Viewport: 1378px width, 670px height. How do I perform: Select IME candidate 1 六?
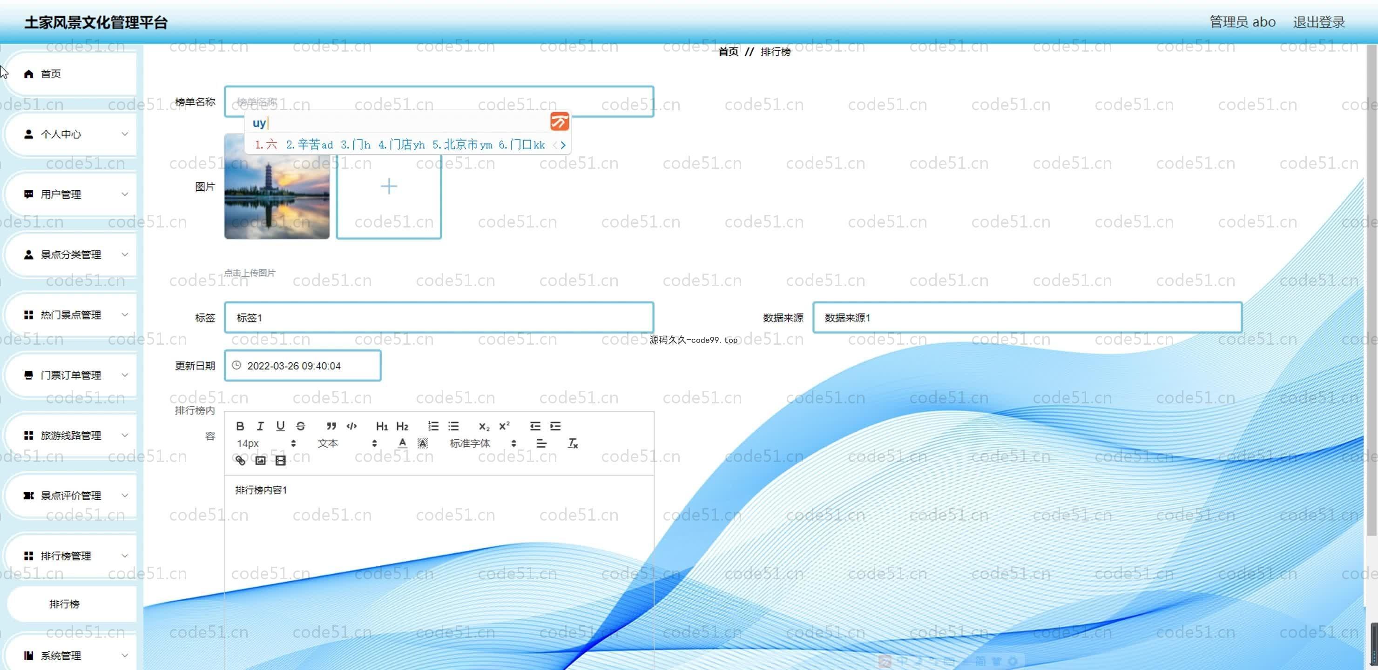point(266,144)
